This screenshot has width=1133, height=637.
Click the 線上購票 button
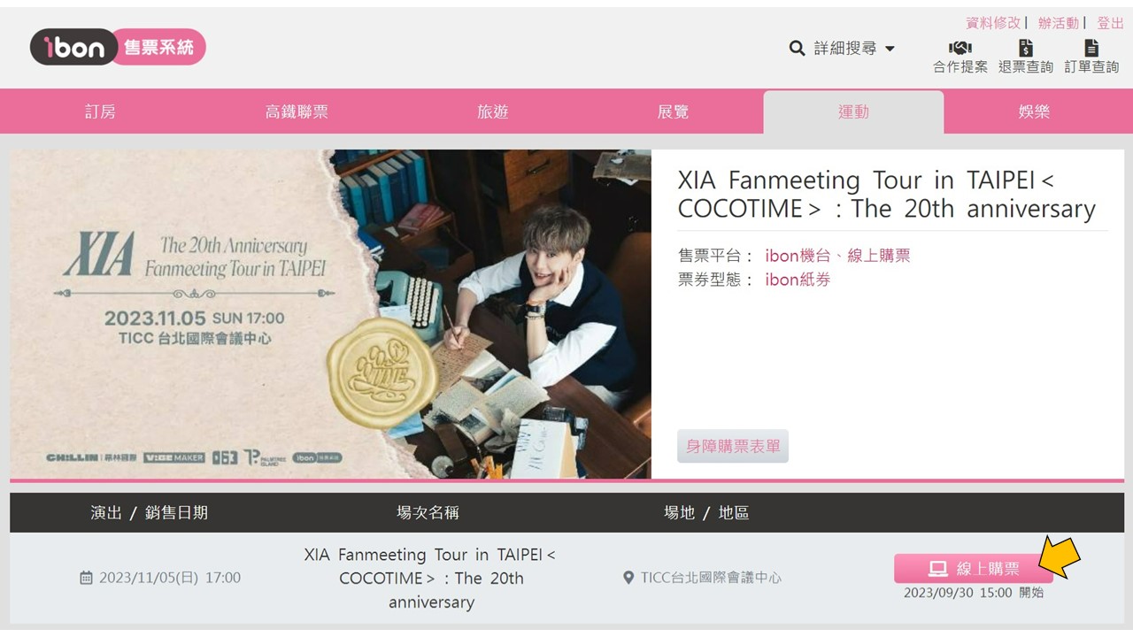pyautogui.click(x=974, y=569)
